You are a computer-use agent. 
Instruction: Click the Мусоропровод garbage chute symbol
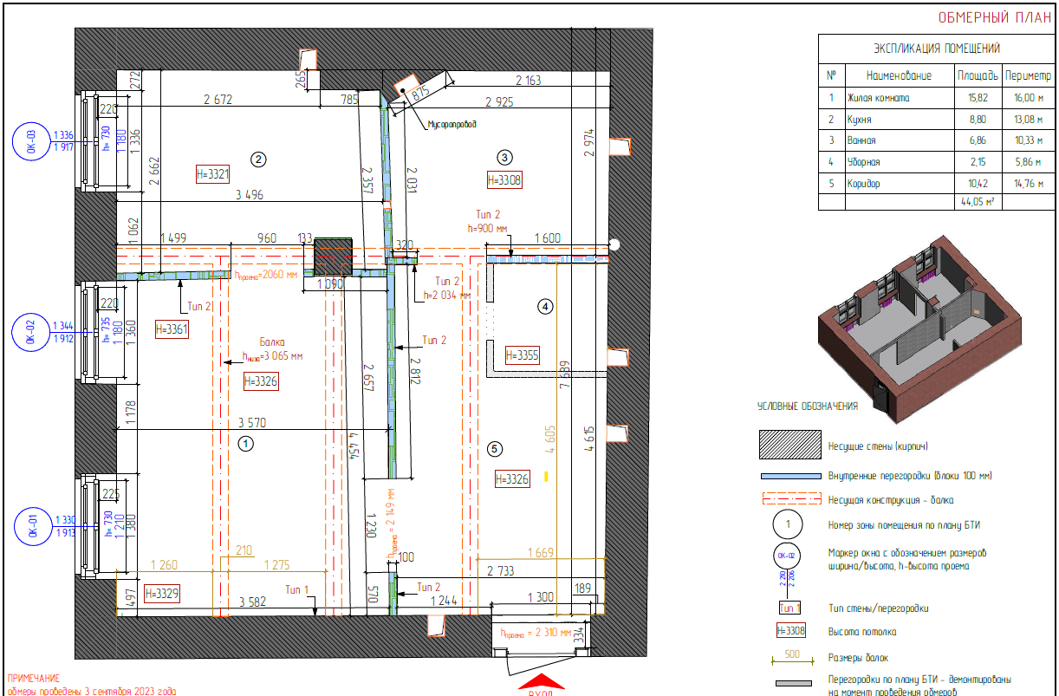[405, 89]
